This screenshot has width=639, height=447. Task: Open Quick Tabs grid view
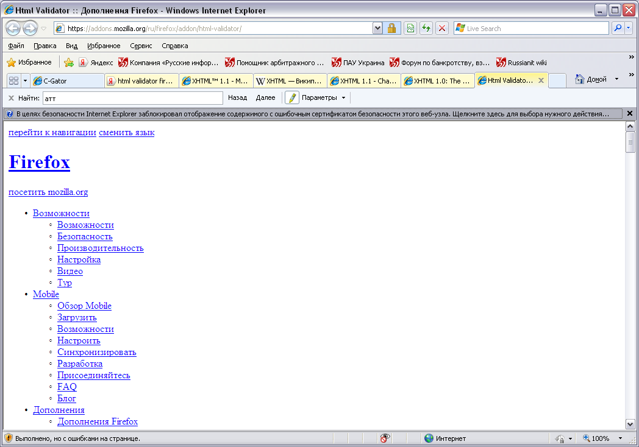tap(13, 80)
